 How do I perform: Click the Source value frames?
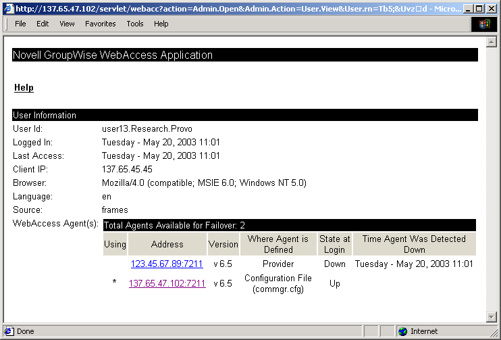(115, 210)
